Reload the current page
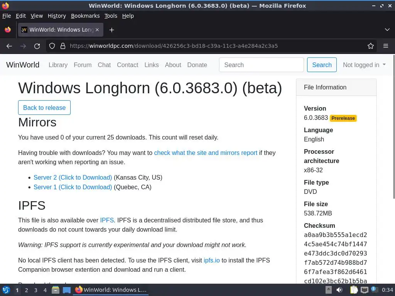The image size is (395, 296). point(37,46)
